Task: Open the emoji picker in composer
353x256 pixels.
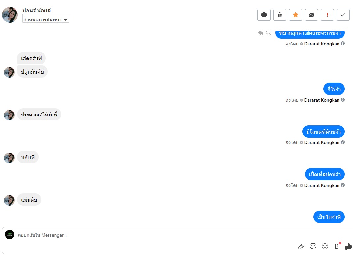Action: point(325,246)
